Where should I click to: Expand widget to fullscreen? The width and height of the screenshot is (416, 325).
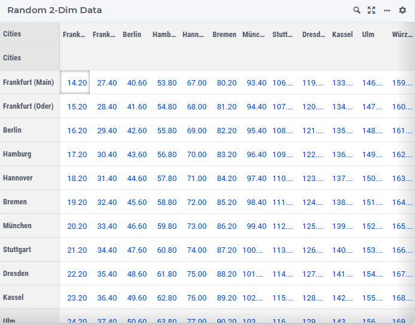(x=372, y=10)
